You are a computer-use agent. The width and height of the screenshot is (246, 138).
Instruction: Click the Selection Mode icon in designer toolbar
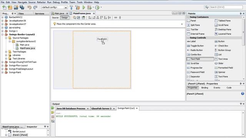[x=74, y=18]
